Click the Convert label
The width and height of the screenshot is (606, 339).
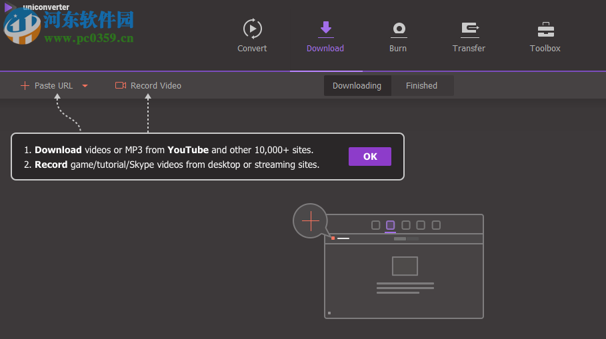pyautogui.click(x=252, y=48)
